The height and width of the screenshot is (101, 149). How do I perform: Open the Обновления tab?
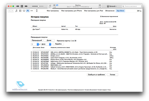pos(110,11)
